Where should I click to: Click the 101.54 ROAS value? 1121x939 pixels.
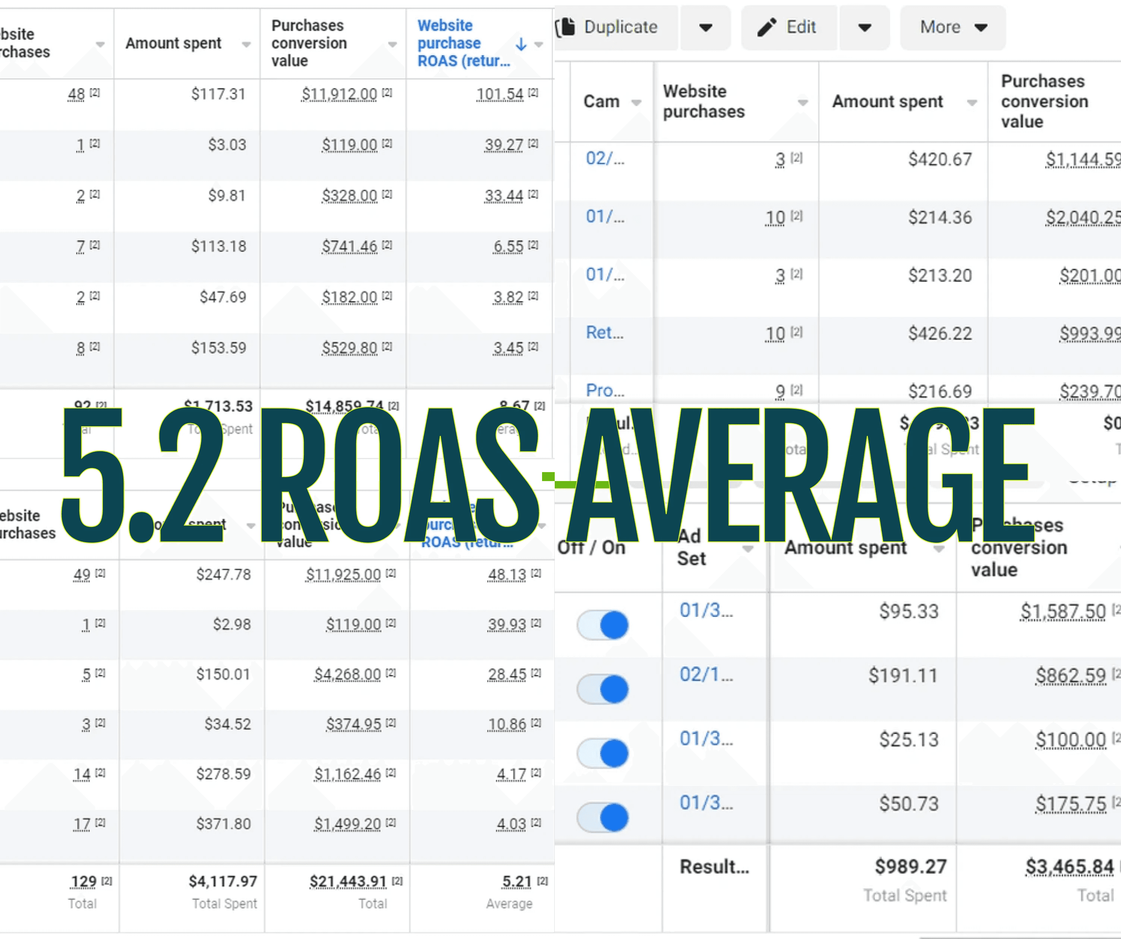500,94
